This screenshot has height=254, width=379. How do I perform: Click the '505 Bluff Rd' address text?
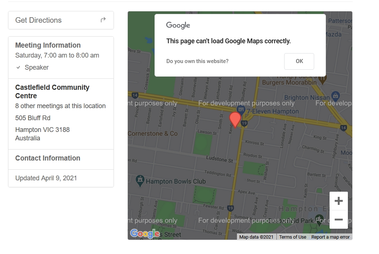33,118
